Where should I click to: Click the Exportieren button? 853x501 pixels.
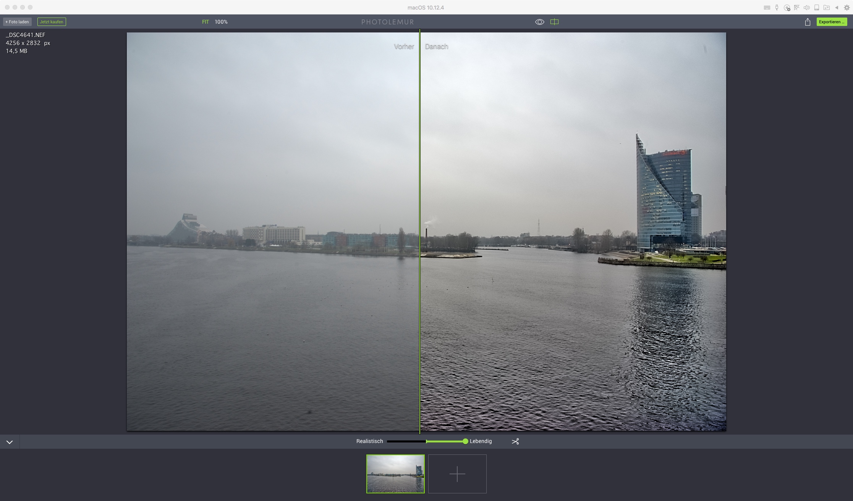(832, 22)
